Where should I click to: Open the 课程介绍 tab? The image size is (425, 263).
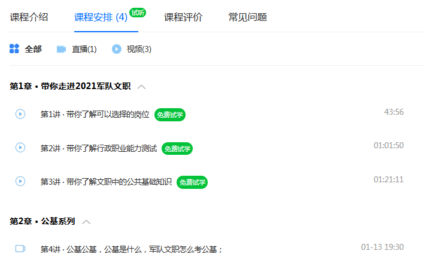[x=29, y=17]
